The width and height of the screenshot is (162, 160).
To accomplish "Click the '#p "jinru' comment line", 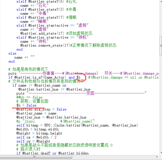I will click(55, 121).
